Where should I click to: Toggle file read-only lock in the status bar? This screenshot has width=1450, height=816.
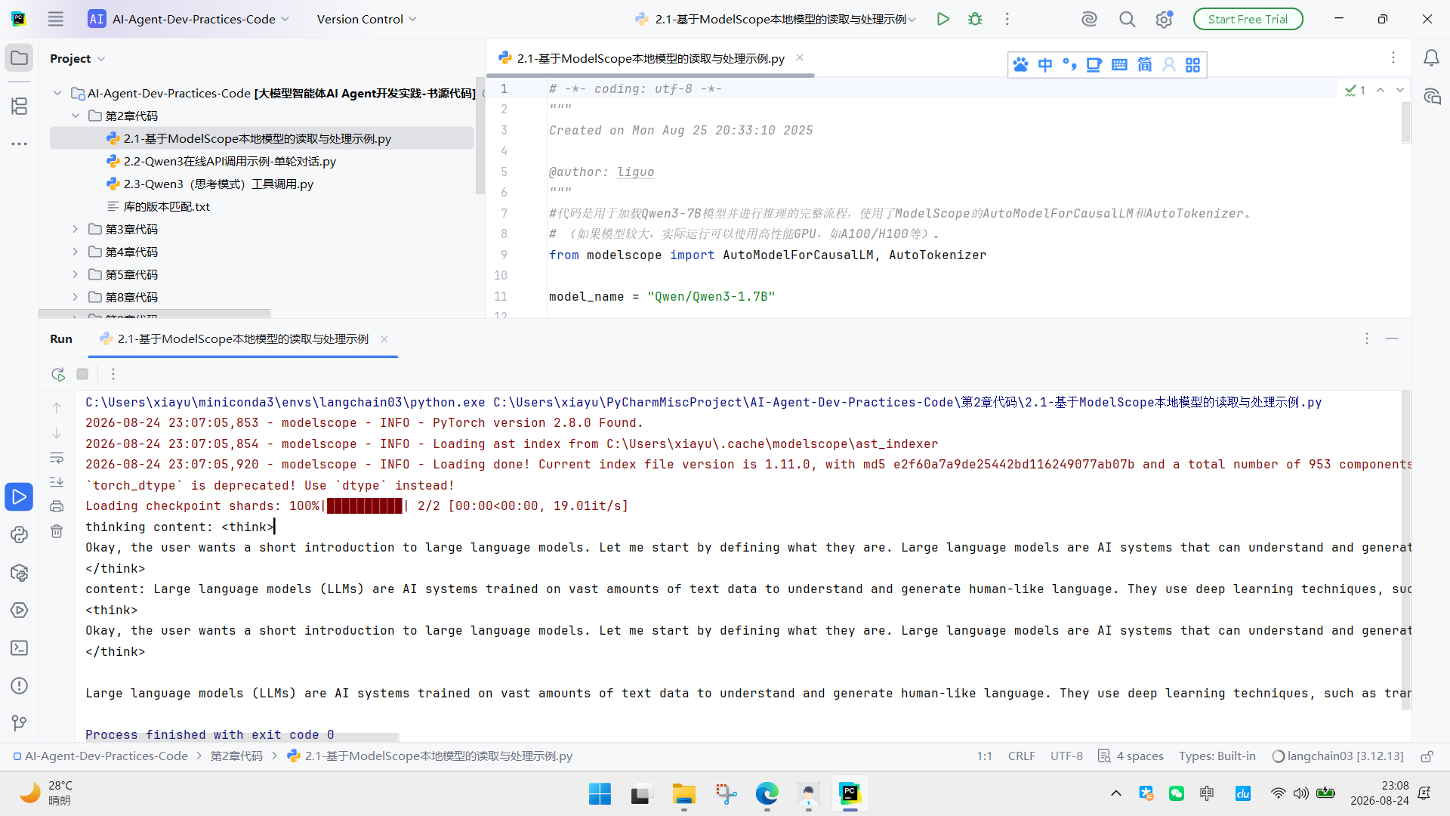(x=1427, y=756)
